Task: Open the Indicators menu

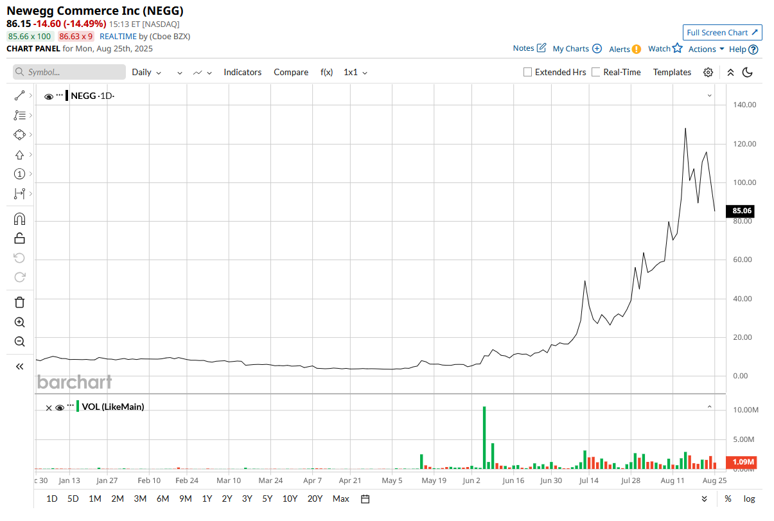Action: (x=243, y=72)
